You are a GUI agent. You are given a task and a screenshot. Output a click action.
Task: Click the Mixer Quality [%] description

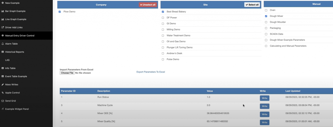tap(106, 121)
